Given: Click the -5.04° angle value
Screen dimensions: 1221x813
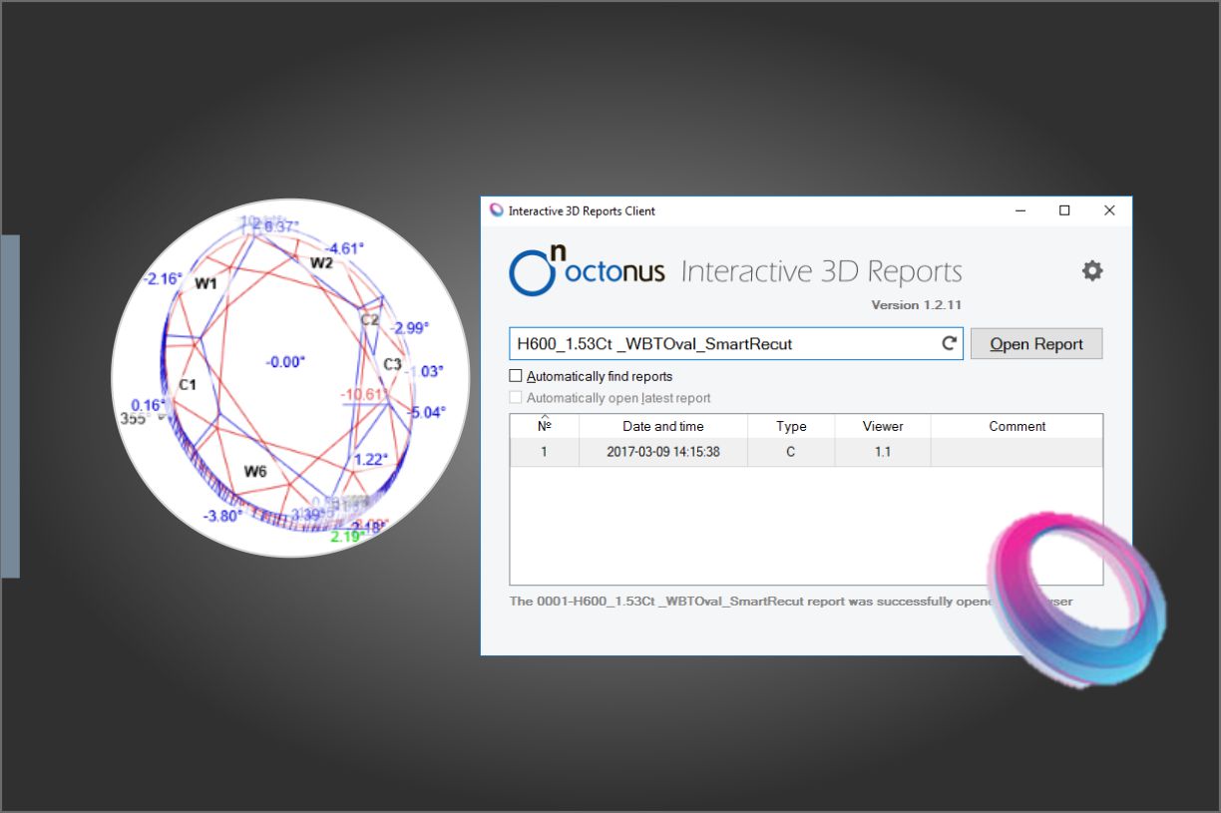Looking at the screenshot, I should tap(427, 412).
